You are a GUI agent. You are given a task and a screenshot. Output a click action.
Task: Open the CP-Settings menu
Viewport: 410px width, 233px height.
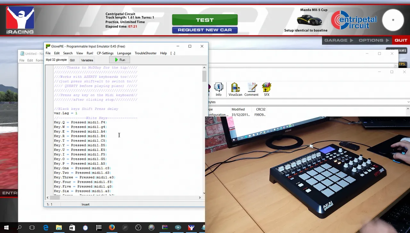pyautogui.click(x=105, y=53)
